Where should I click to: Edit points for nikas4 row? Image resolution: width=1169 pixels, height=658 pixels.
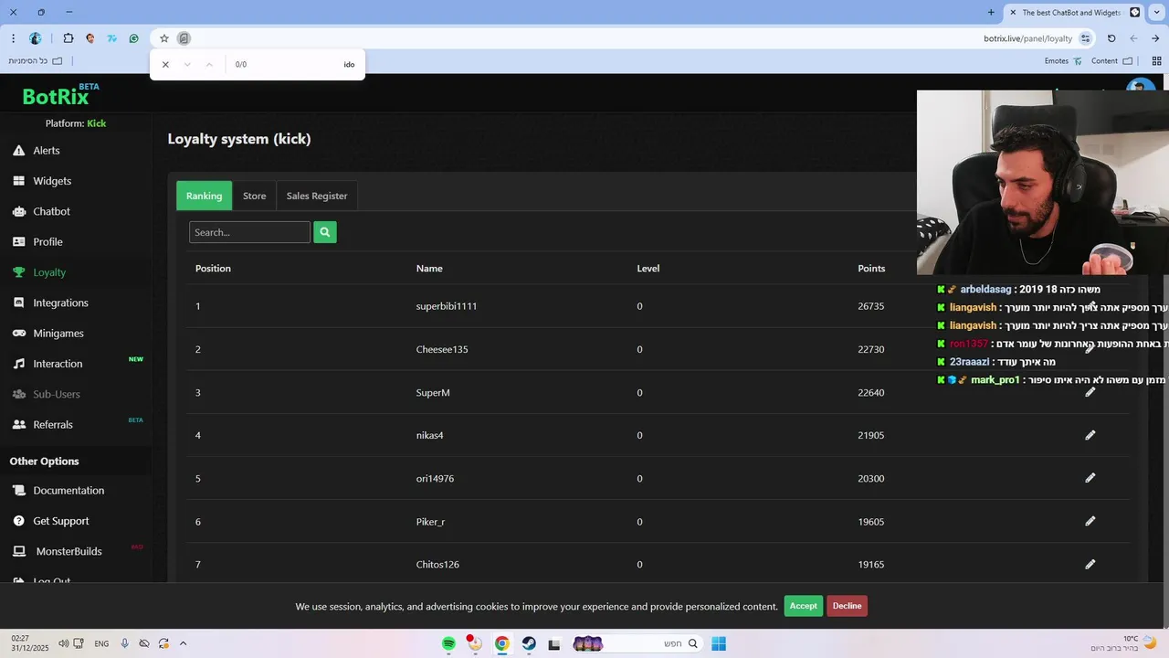click(x=1090, y=435)
